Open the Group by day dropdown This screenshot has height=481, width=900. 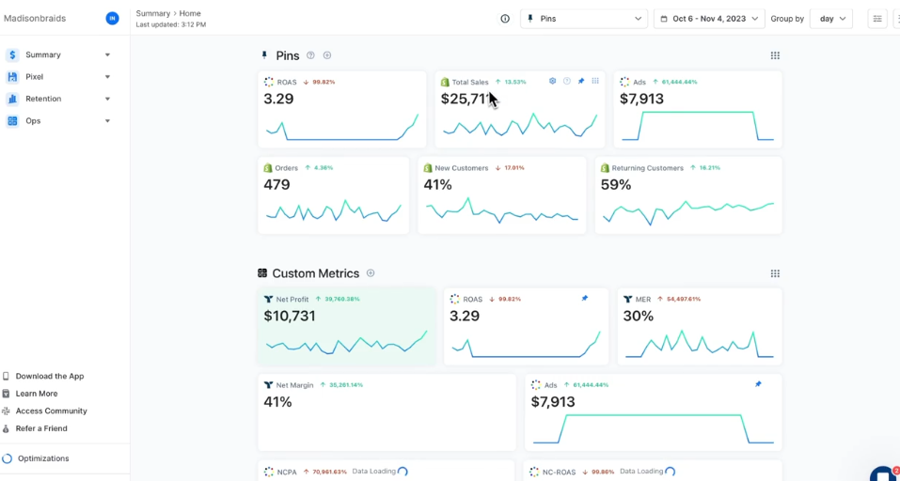coord(831,19)
